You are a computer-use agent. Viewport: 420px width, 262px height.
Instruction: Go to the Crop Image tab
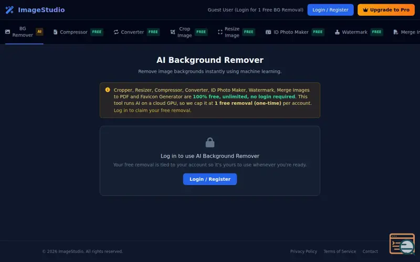pos(189,32)
